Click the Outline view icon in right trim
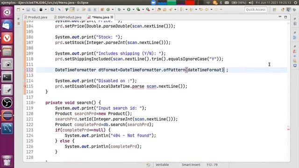299x168 pixels. (x=295, y=37)
